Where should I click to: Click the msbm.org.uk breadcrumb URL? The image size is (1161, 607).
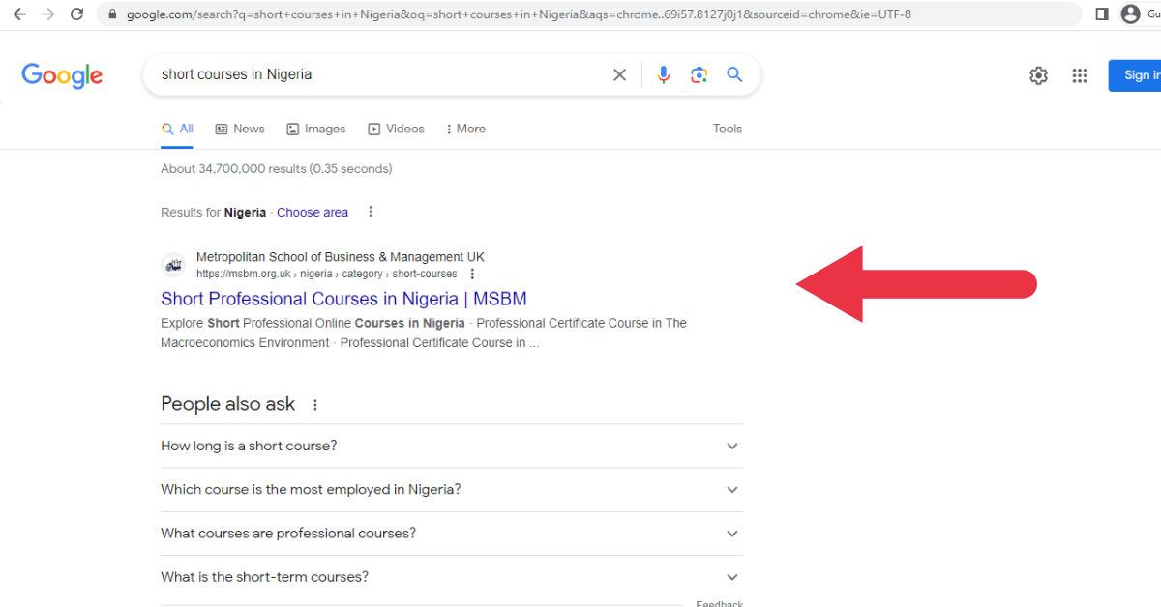click(x=327, y=275)
